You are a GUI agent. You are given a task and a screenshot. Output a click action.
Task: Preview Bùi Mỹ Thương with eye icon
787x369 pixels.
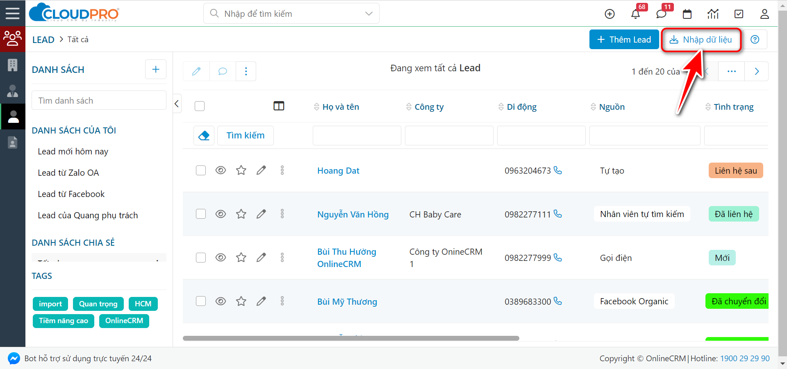(221, 301)
